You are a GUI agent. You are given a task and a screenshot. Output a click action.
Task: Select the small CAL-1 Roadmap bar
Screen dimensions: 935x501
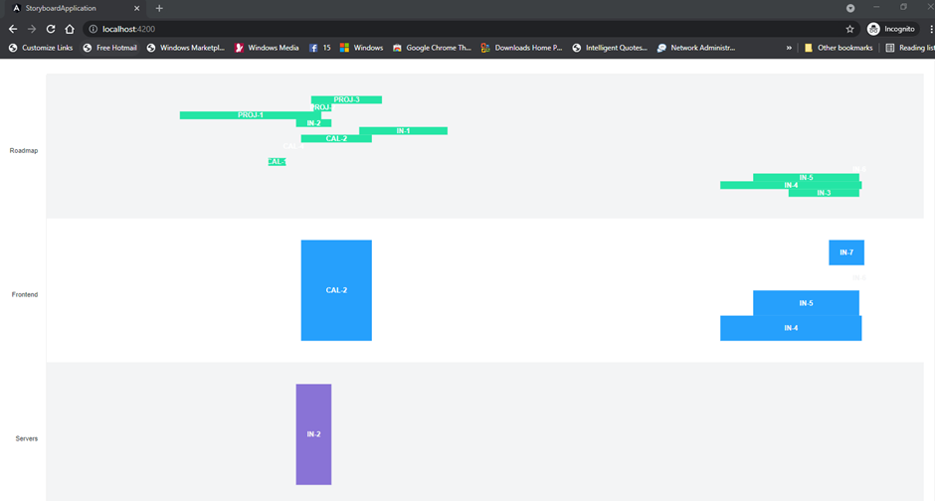[x=277, y=161]
